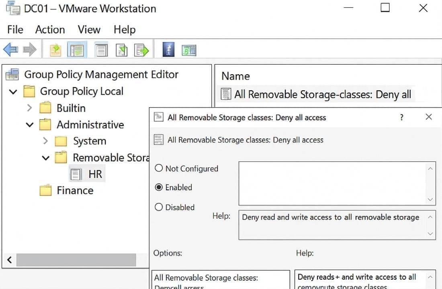The image size is (442, 289).
Task: Click the Export List toolbar icon
Action: 142,50
